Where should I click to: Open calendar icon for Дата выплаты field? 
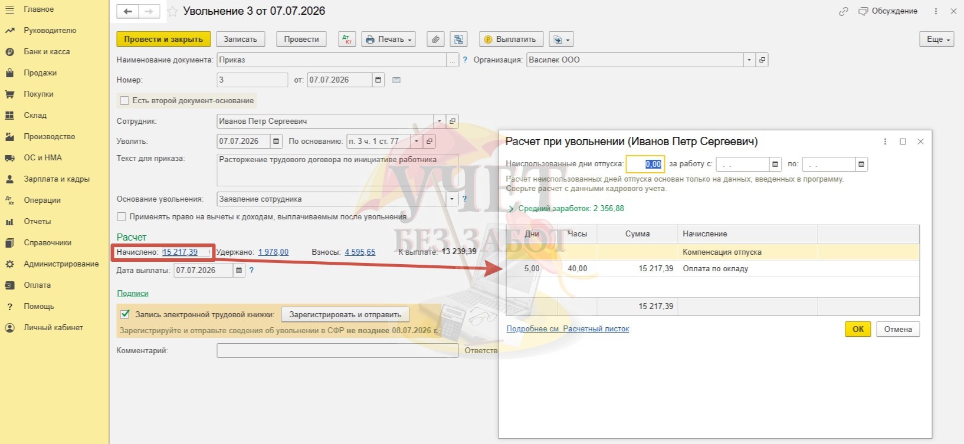point(238,270)
